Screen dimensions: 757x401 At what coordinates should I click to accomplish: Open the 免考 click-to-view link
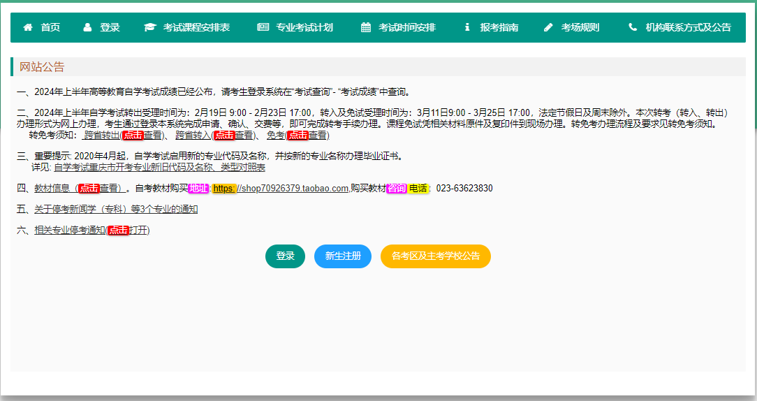pyautogui.click(x=297, y=136)
